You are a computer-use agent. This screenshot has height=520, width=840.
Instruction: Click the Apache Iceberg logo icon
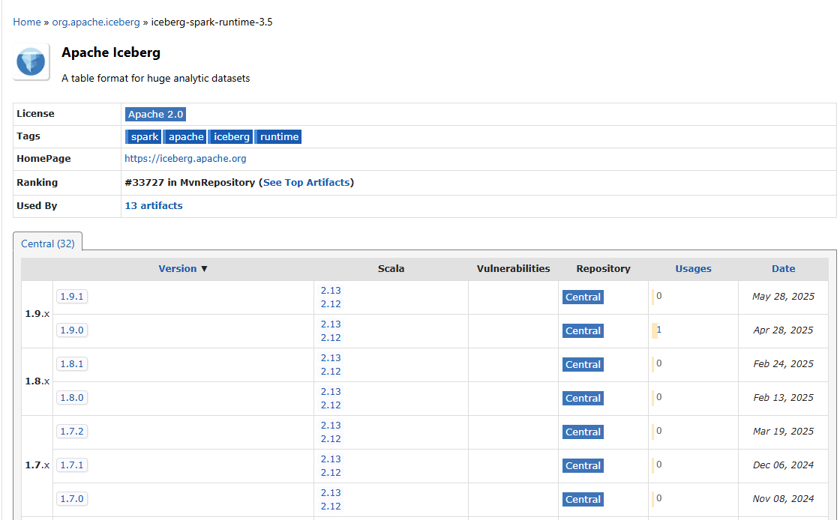tap(31, 62)
